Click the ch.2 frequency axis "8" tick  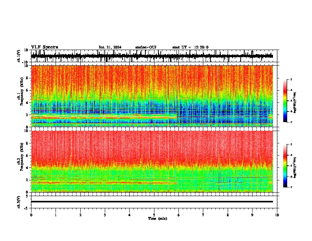[x=27, y=143]
